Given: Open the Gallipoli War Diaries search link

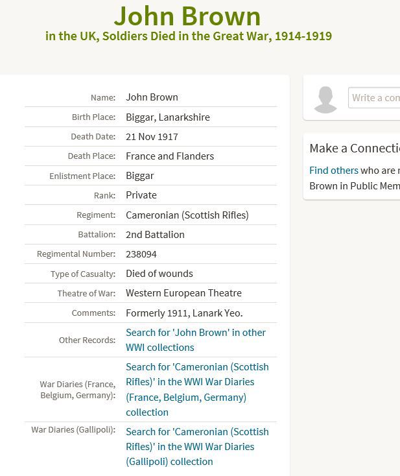Looking at the screenshot, I should pos(196,446).
